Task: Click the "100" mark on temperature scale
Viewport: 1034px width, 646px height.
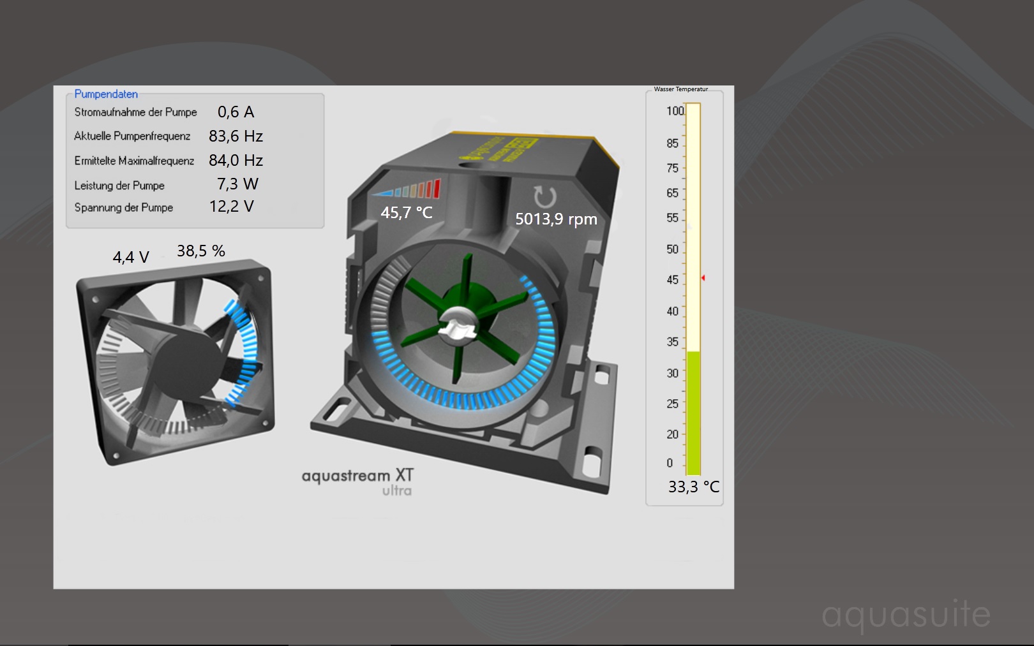Action: [x=675, y=111]
